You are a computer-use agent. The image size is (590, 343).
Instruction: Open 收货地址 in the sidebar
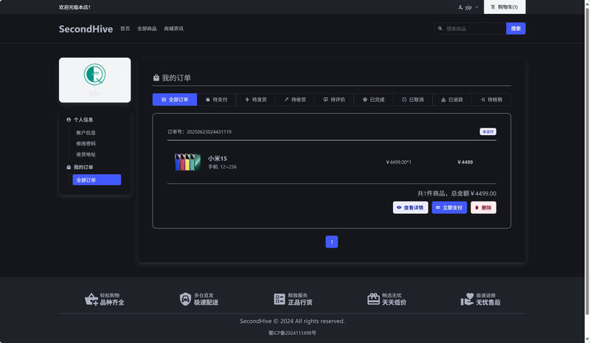point(86,154)
